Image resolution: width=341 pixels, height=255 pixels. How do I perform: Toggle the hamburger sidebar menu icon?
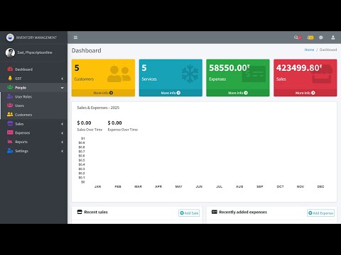tap(75, 38)
